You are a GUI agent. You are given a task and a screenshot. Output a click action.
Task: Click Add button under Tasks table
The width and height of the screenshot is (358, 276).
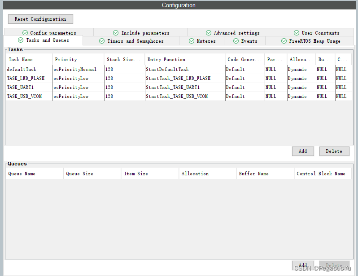303,151
